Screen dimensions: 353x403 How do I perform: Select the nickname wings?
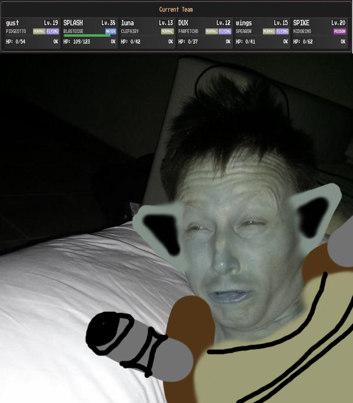244,23
